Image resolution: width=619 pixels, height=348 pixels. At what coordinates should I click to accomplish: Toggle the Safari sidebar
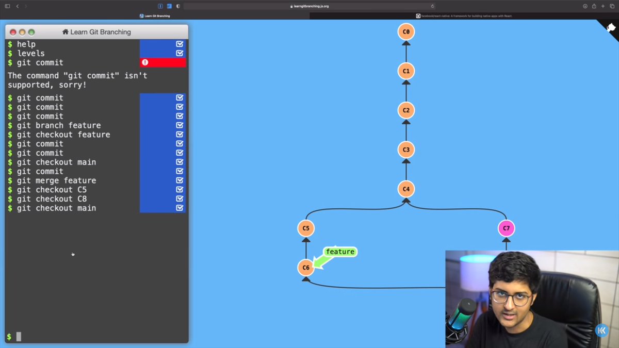[x=7, y=6]
